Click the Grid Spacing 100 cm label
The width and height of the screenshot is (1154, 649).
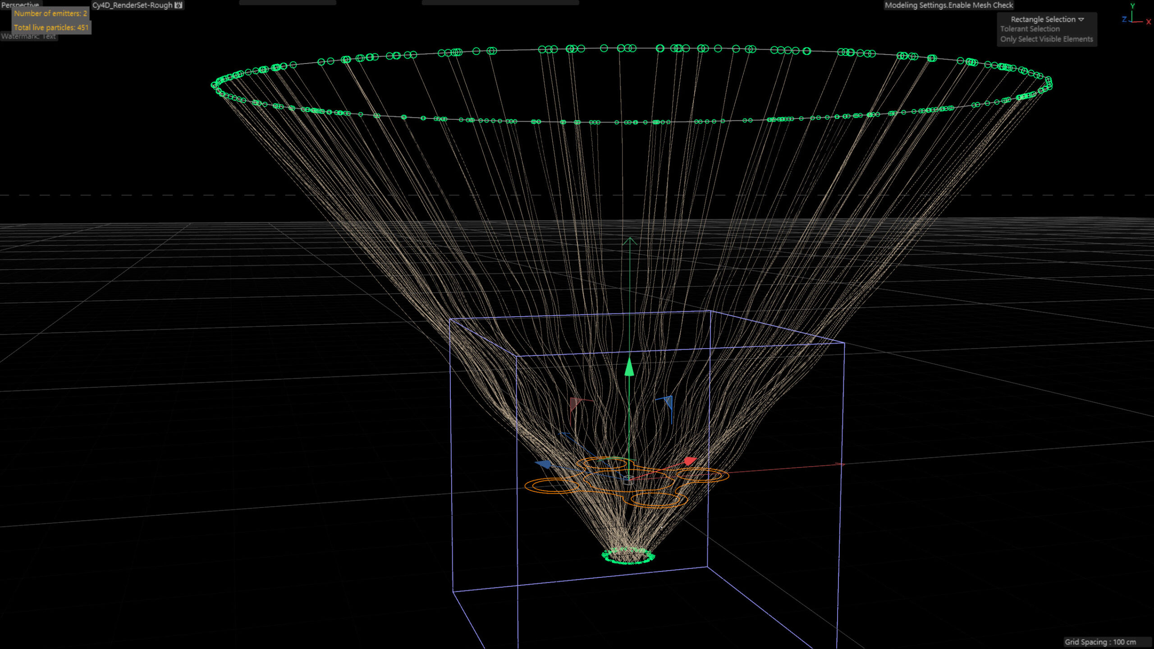tap(1100, 642)
